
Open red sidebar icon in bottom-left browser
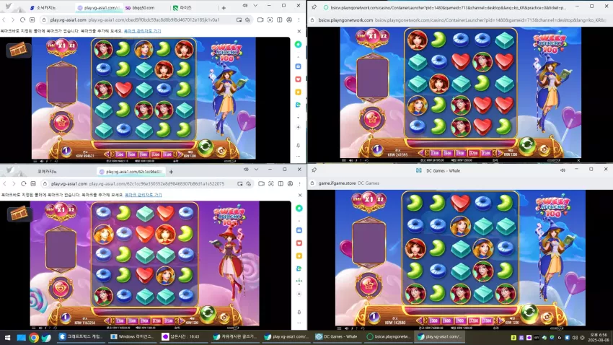[299, 243]
